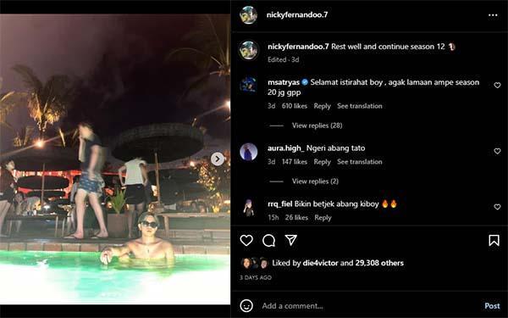Go to next photo with carousel arrow

[218, 159]
